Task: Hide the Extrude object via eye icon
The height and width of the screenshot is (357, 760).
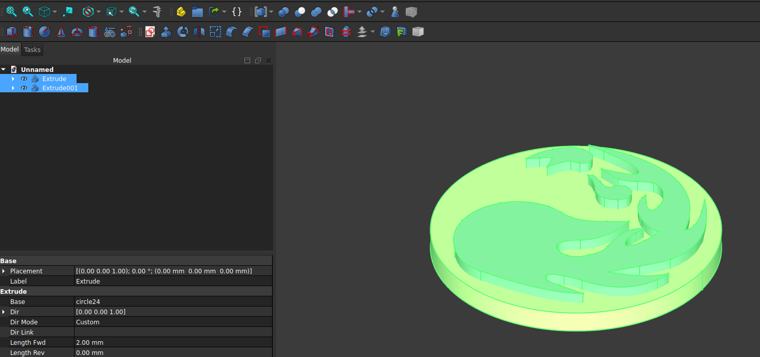Action: point(24,79)
